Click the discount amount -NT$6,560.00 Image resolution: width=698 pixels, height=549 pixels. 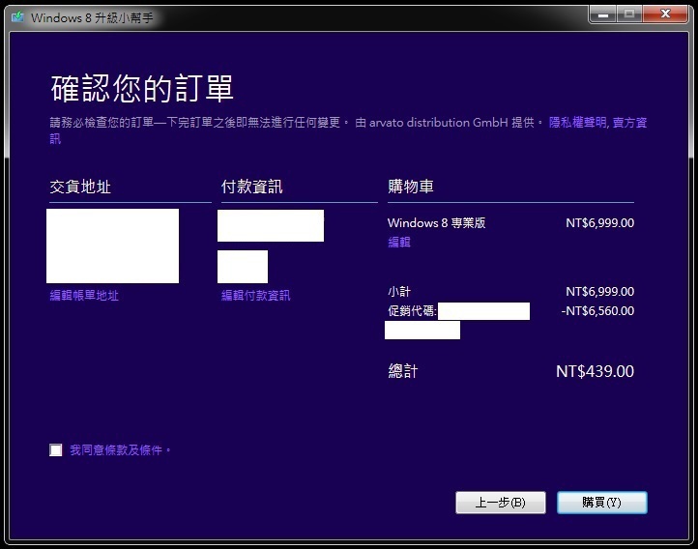[597, 311]
